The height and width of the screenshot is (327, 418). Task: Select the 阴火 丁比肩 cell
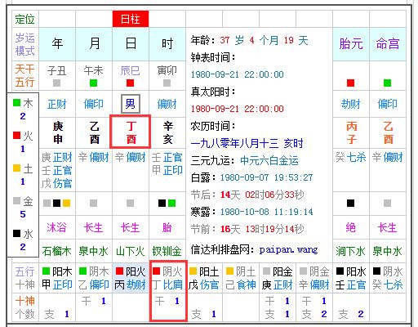pos(167,278)
